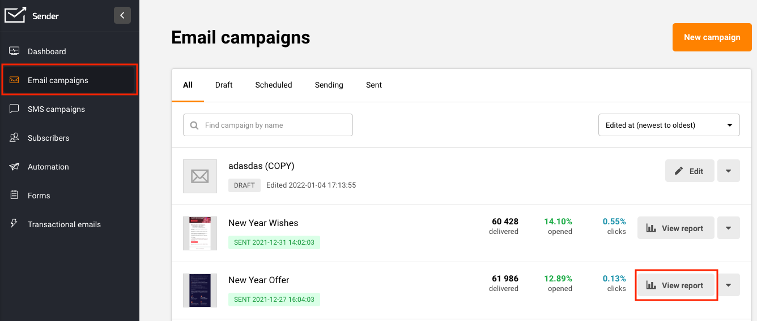Open the New Year Wishes thumbnail preview
This screenshot has height=321, width=757.
[x=200, y=233]
